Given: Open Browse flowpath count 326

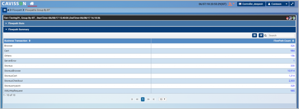Looking at the screenshot, I should pos(293,46).
